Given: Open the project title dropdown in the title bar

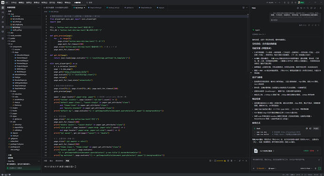Looking at the screenshot, I should tap(78, 2).
